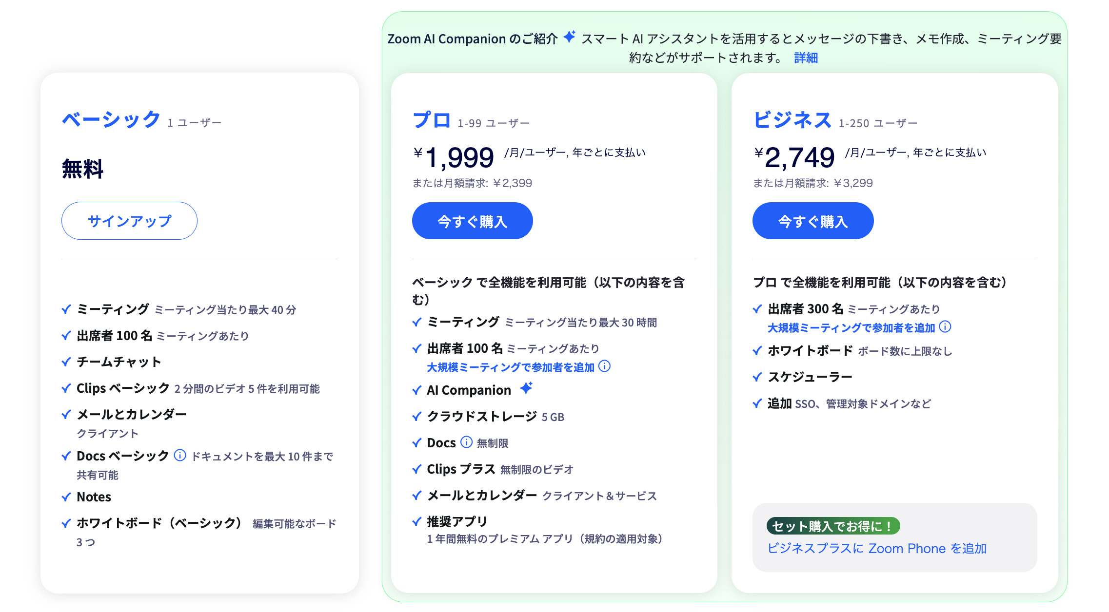The height and width of the screenshot is (612, 1109).
Task: Open Business plan 大規模ミーティングで参加者を追加 link
Action: 851,328
